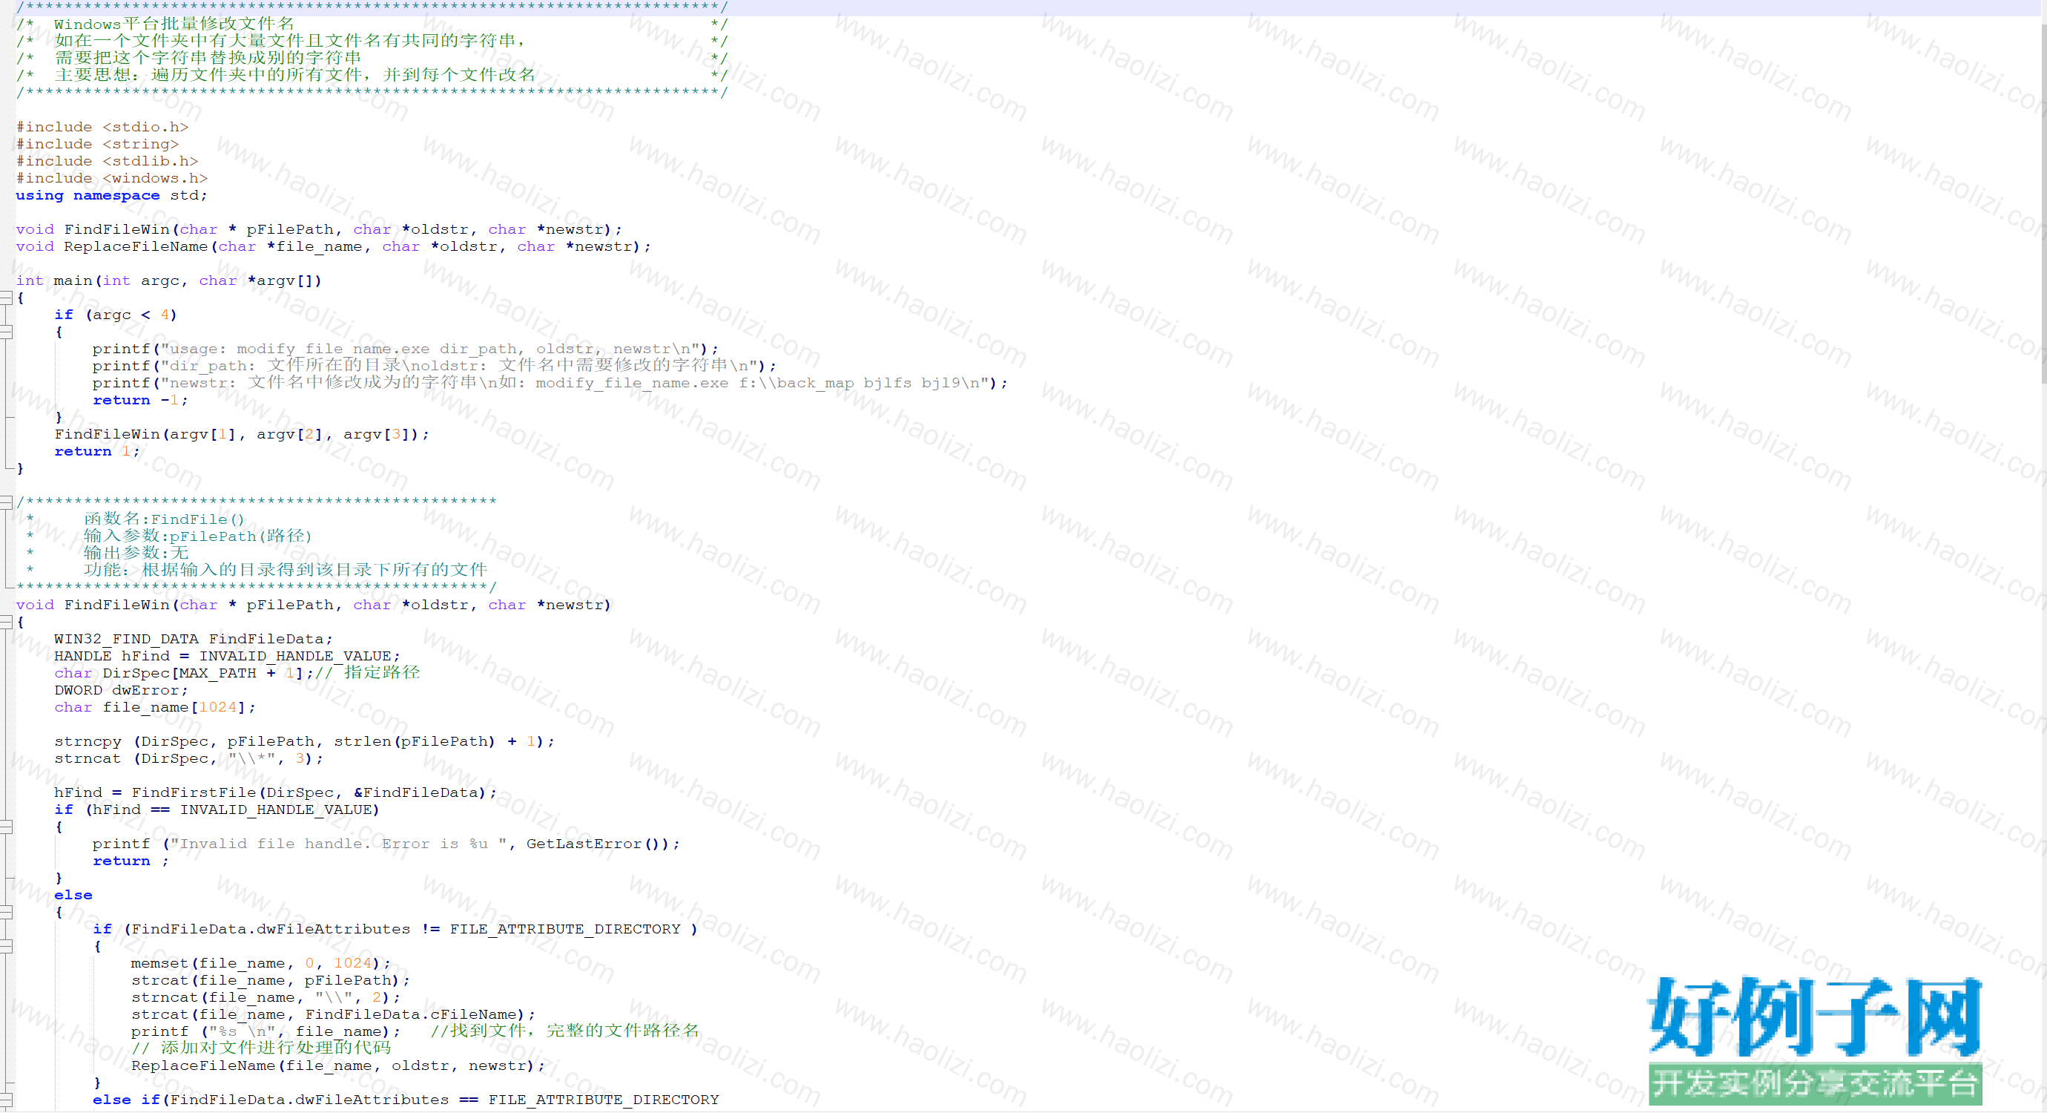
Task: Click the bare 'return ;' statement
Action: pyautogui.click(x=131, y=861)
